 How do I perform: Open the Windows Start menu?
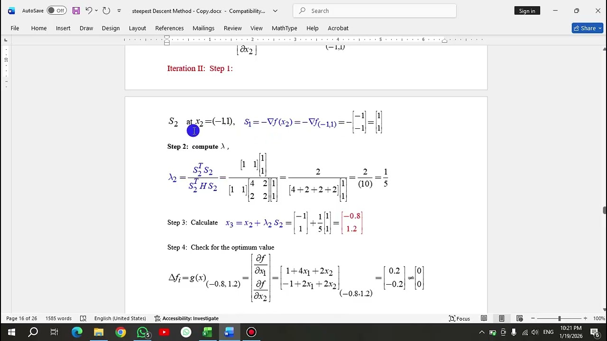coord(11,332)
